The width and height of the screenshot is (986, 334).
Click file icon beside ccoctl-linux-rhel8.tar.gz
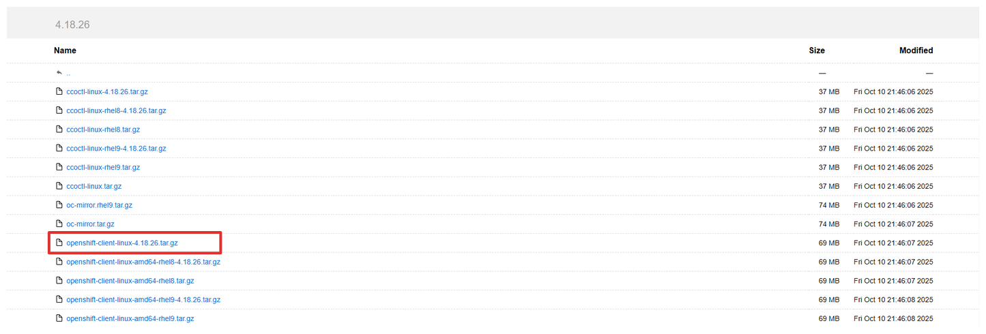point(59,129)
